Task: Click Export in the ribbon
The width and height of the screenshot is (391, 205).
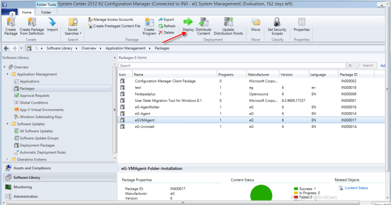Action: [x=166, y=19]
